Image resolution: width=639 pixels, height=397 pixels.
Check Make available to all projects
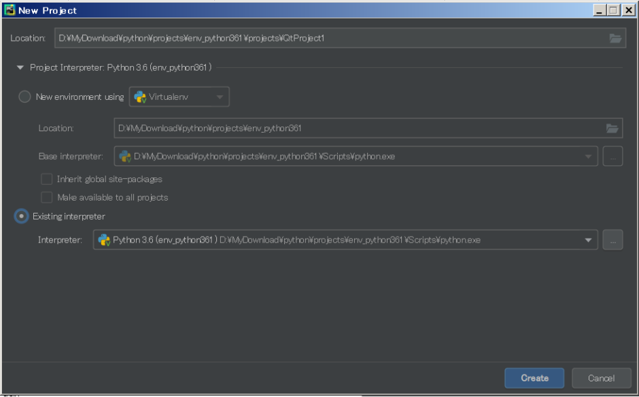tap(46, 197)
